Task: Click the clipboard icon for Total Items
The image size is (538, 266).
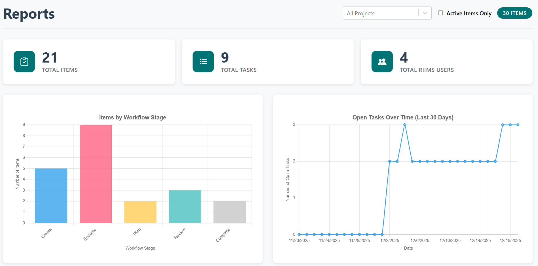Action: tap(24, 62)
